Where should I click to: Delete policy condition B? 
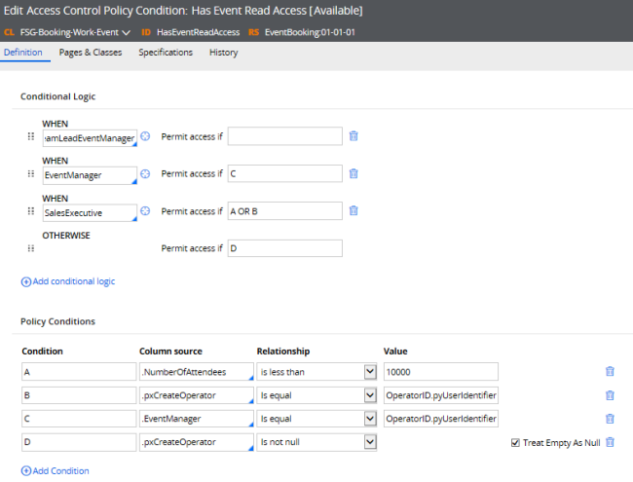click(x=610, y=395)
